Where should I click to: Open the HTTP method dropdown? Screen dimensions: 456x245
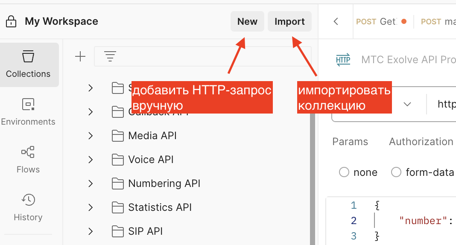tap(407, 104)
